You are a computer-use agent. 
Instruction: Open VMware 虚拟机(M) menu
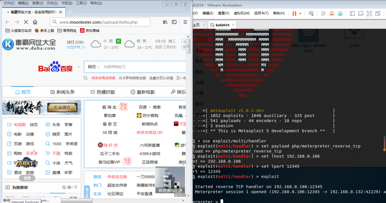click(242, 13)
